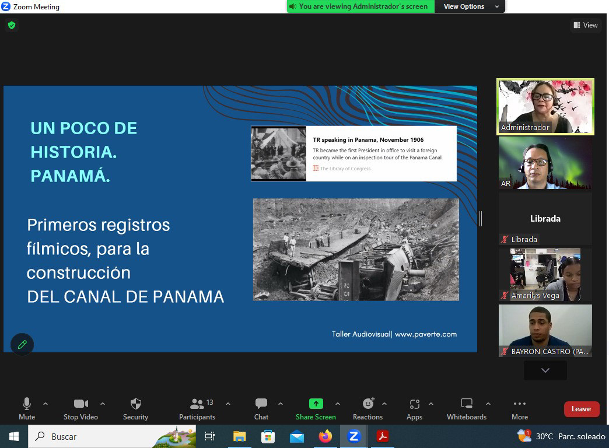Open the View menu in the top corner

[585, 25]
